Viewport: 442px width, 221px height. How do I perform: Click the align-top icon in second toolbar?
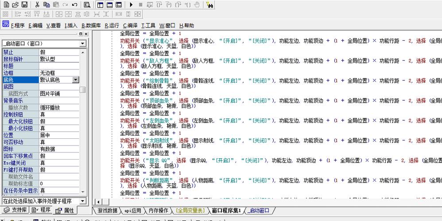[37, 14]
